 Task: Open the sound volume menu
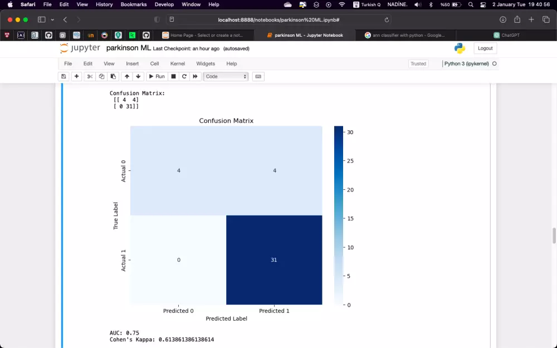418,4
